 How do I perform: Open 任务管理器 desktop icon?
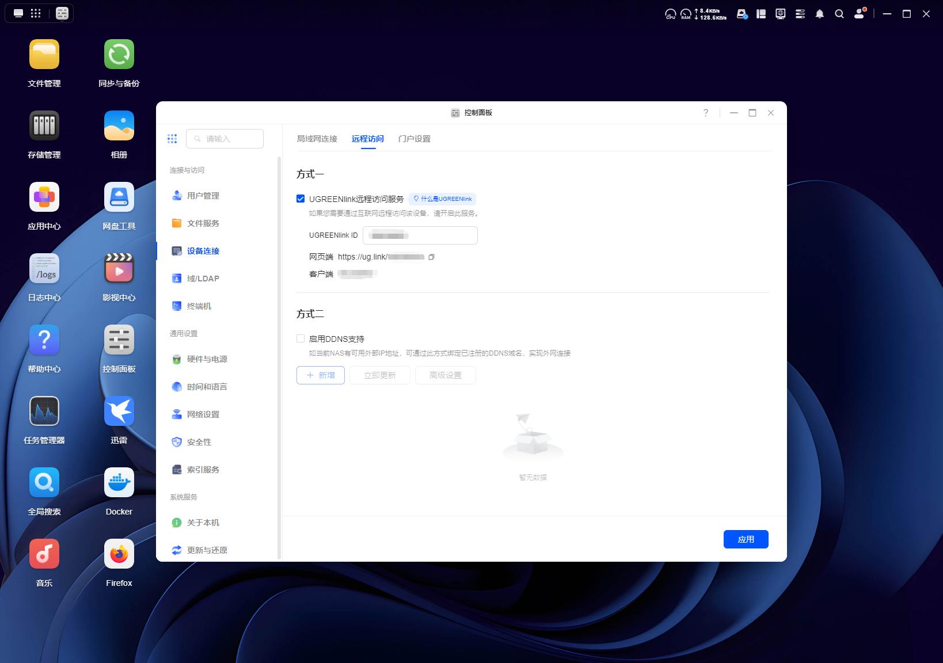point(44,411)
